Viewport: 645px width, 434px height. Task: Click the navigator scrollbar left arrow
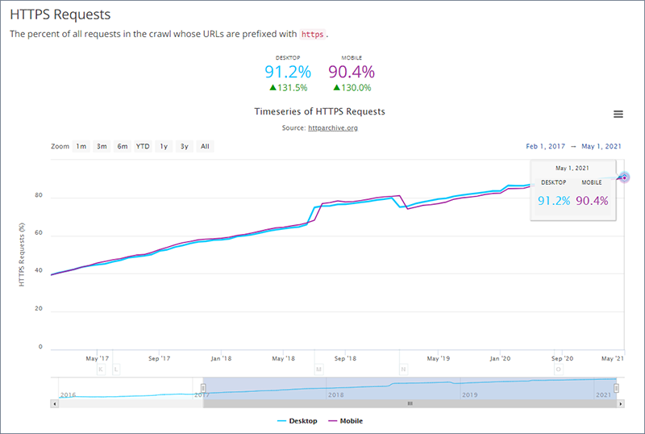pos(55,403)
